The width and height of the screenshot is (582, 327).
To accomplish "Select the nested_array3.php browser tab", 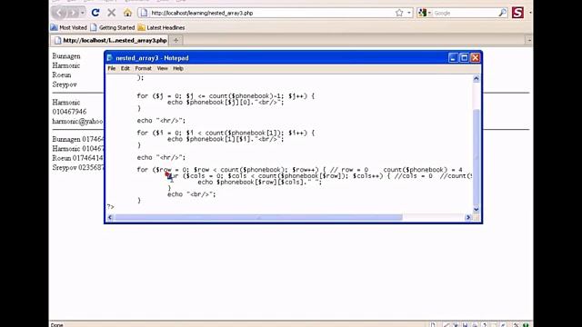I will pos(110,40).
